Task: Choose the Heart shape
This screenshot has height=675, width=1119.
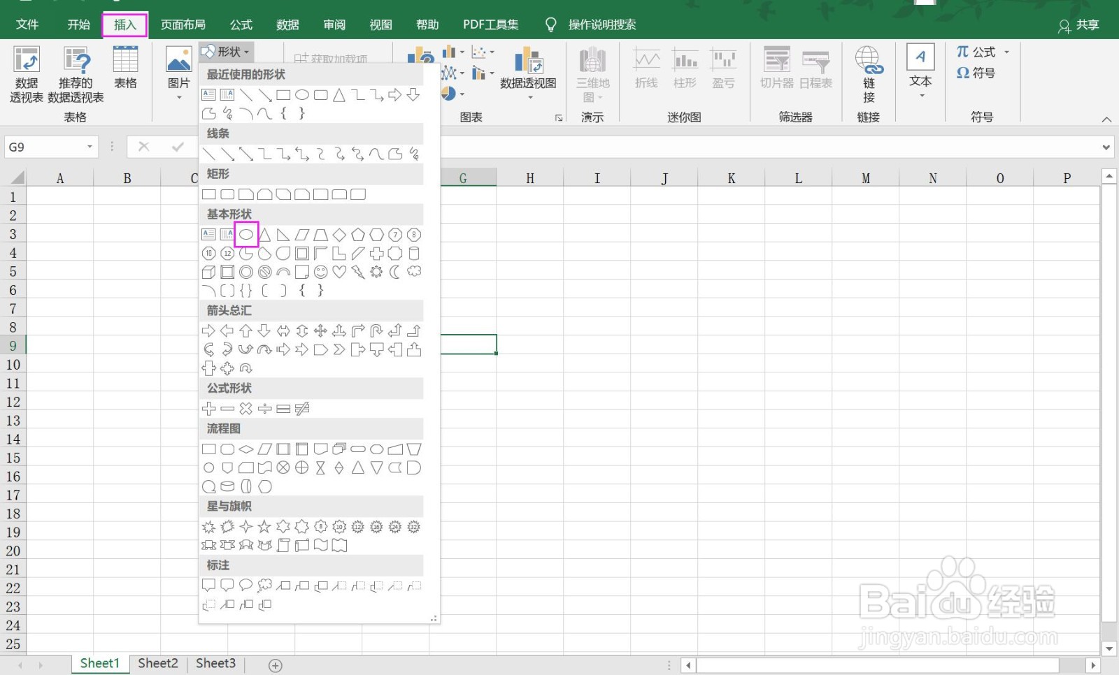Action: click(x=339, y=272)
